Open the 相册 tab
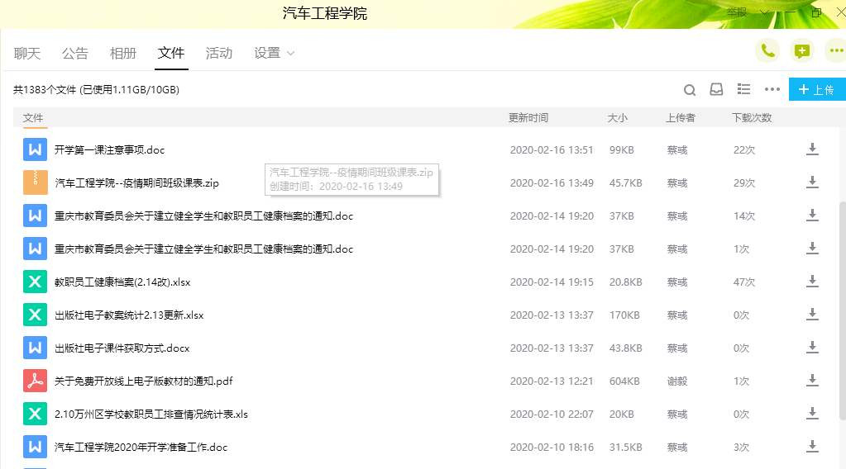The height and width of the screenshot is (469, 846). coord(123,53)
